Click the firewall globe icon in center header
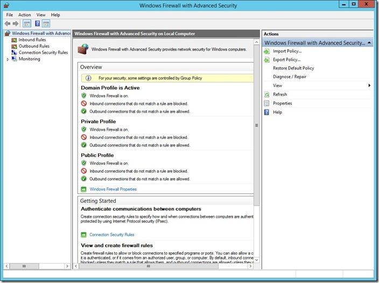 83,49
